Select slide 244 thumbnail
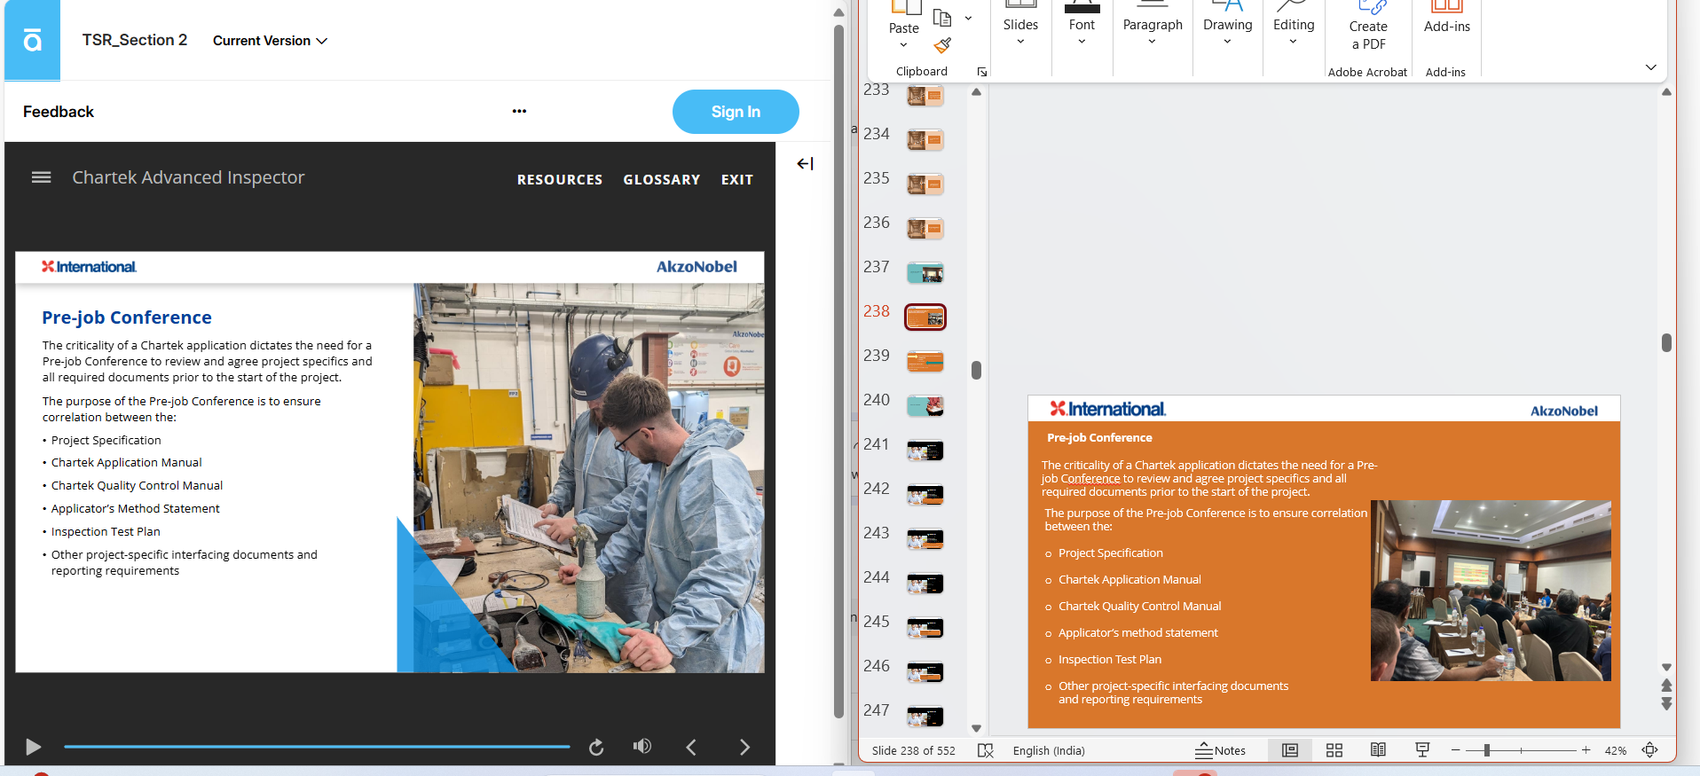The width and height of the screenshot is (1700, 776). point(925,583)
